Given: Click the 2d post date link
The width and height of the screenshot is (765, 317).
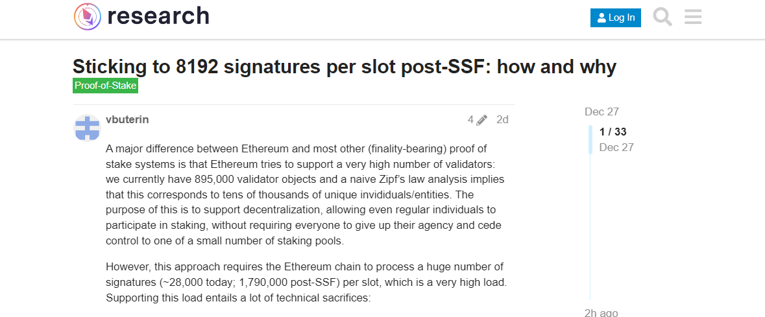Looking at the screenshot, I should tap(502, 119).
